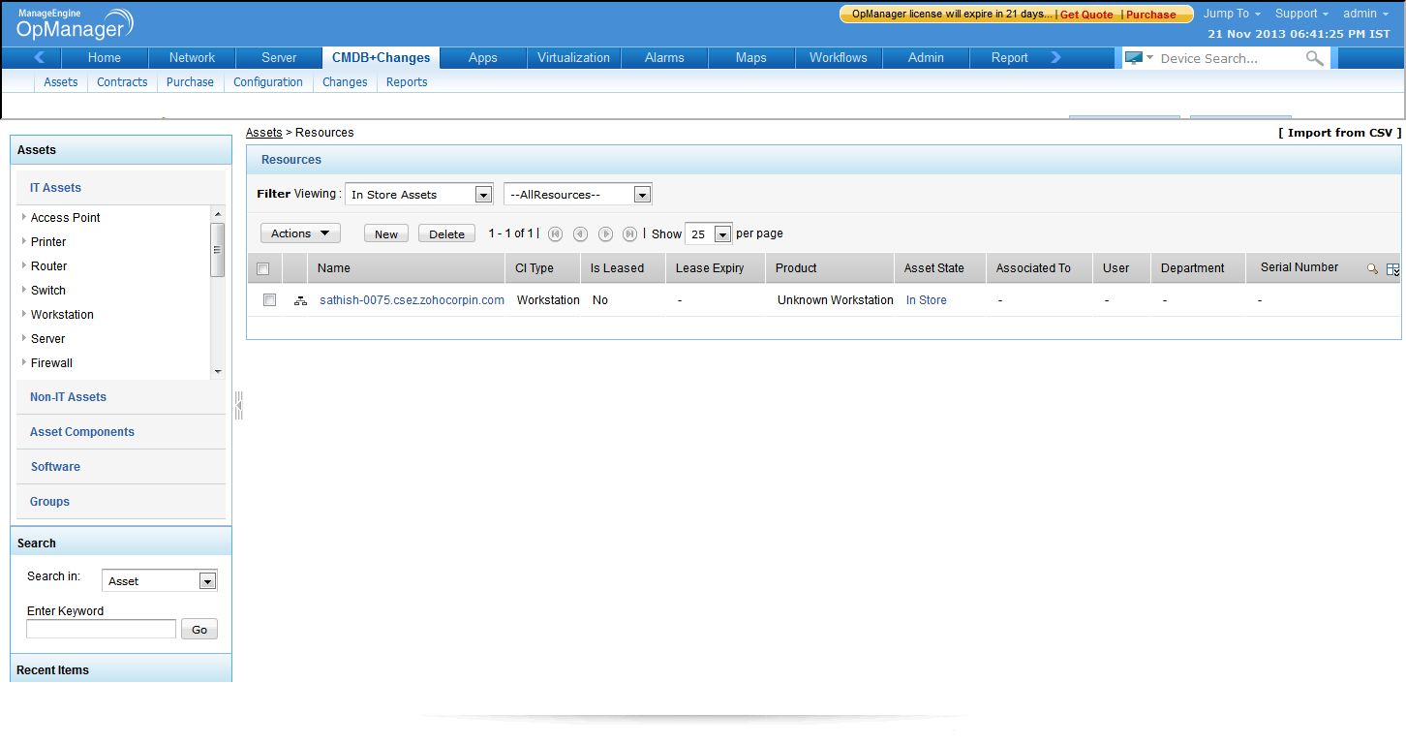Open the Workflows tab

click(x=839, y=57)
